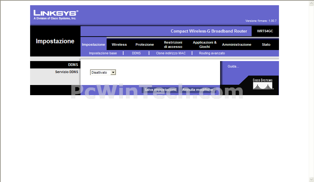Viewport: 314px width, 182px height.
Task: Open the Amministrazione tab
Action: 237,45
